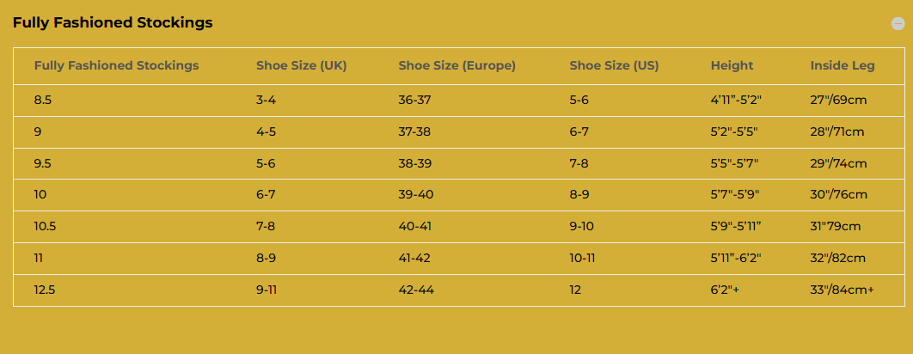This screenshot has width=913, height=354.
Task: Click the Fully Fashioned Stockings section title
Action: click(113, 23)
